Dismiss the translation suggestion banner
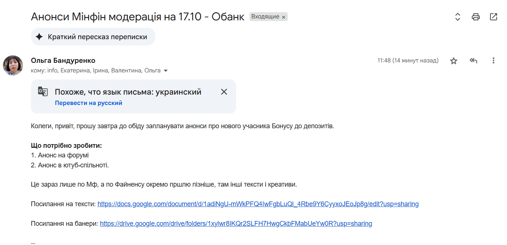The height and width of the screenshot is (245, 507). click(x=224, y=92)
